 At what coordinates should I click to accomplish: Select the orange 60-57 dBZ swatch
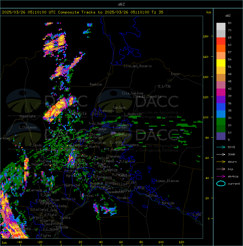click(x=221, y=48)
